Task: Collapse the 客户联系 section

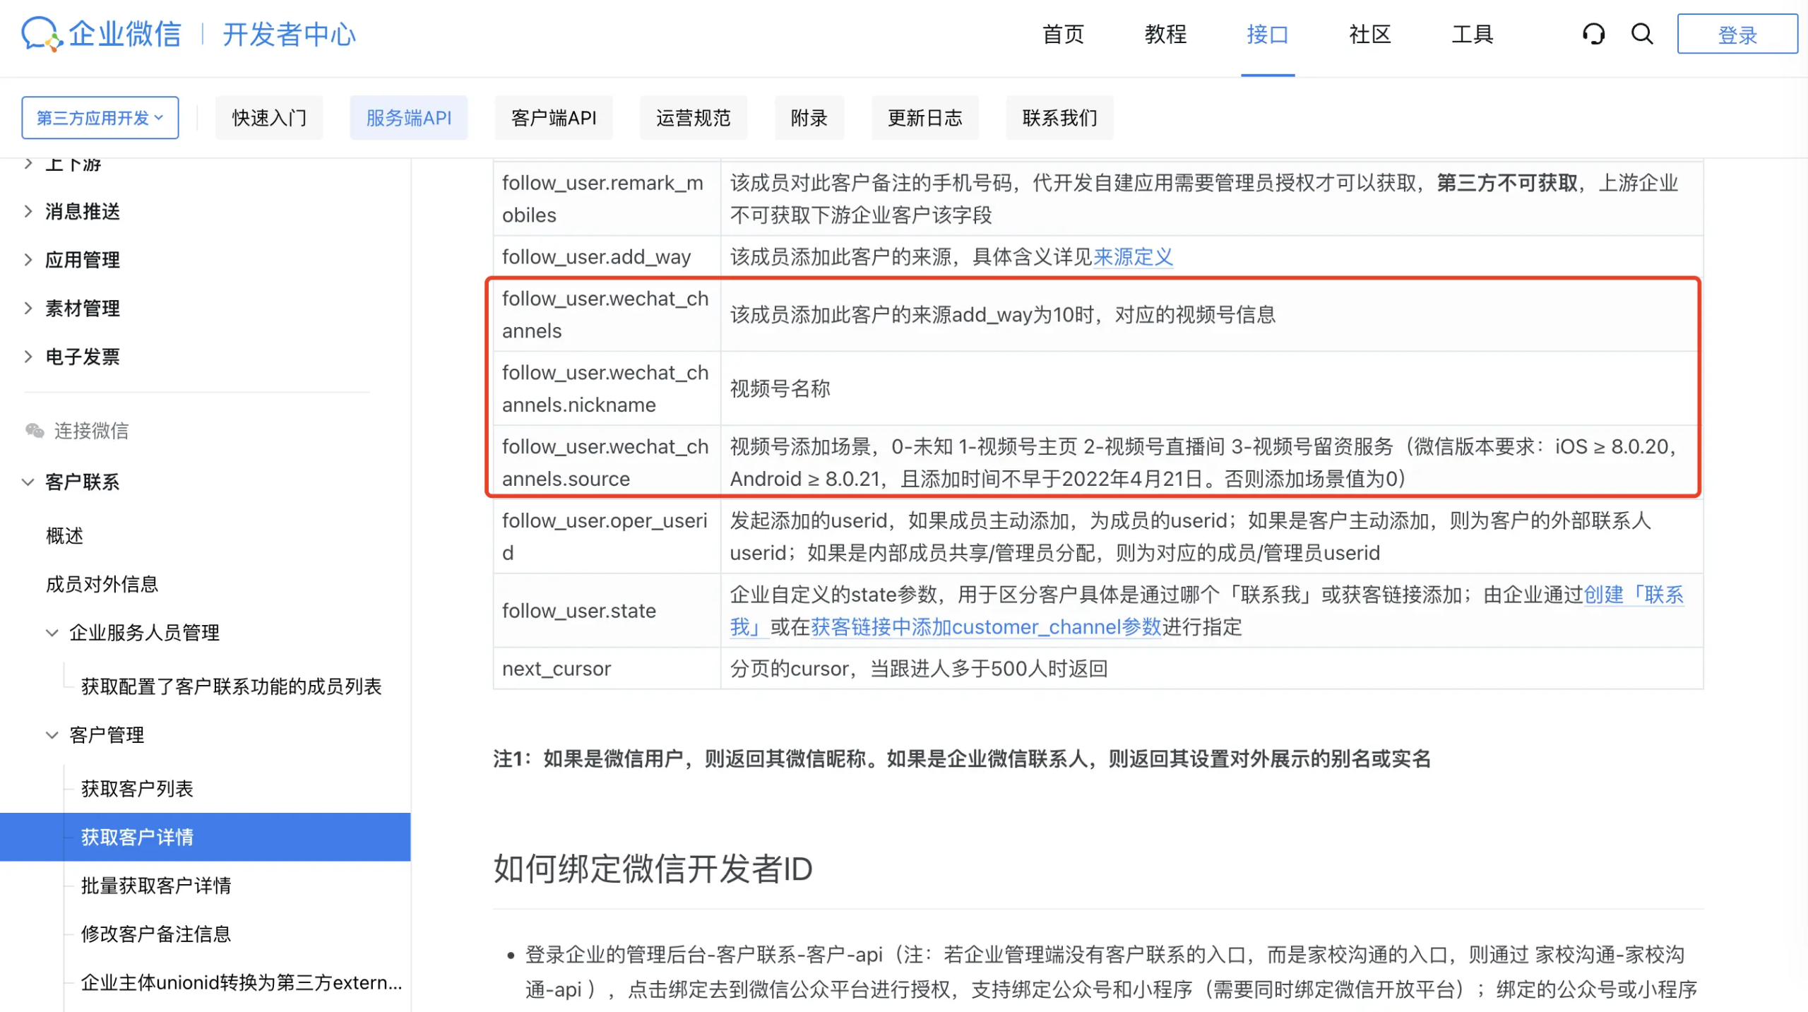Action: 28,482
